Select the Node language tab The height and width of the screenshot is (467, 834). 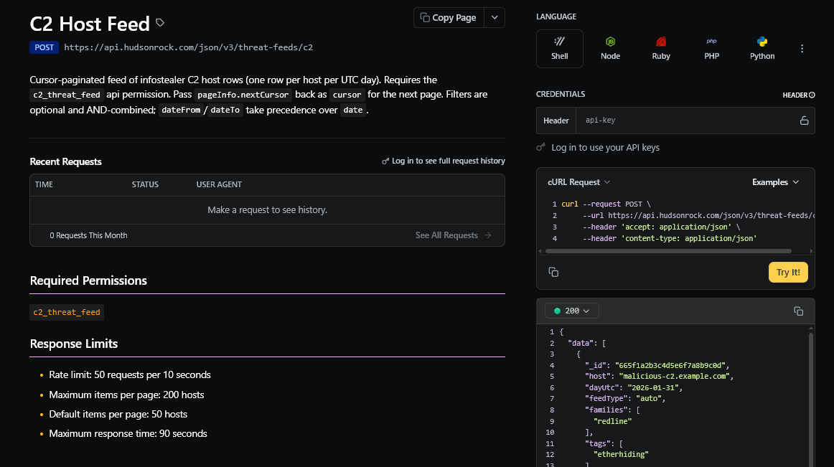610,48
